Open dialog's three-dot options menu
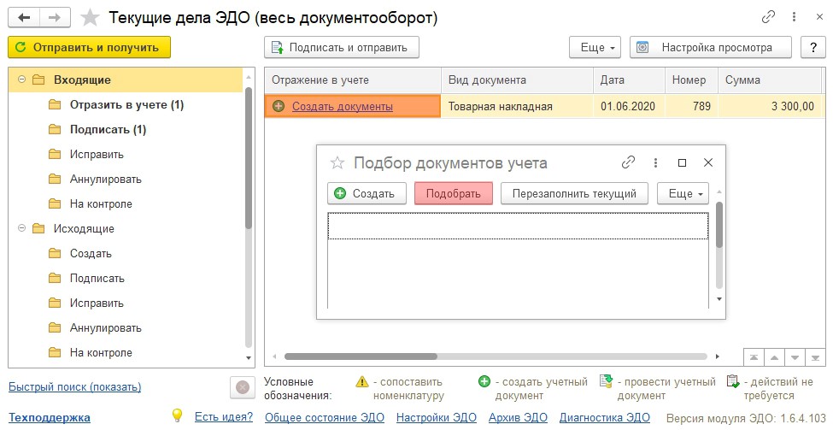The image size is (833, 430). pos(655,162)
